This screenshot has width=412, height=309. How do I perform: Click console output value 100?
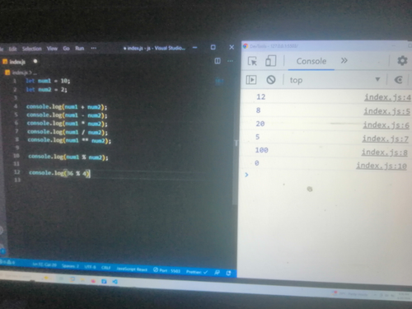coord(261,150)
